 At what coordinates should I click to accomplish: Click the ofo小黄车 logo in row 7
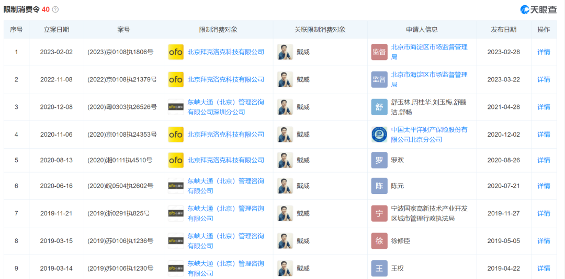176,213
